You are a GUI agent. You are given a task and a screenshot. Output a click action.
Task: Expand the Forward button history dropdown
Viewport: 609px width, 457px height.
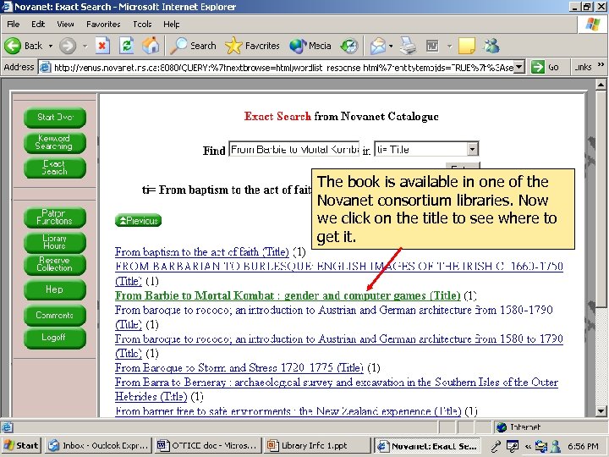pos(85,47)
